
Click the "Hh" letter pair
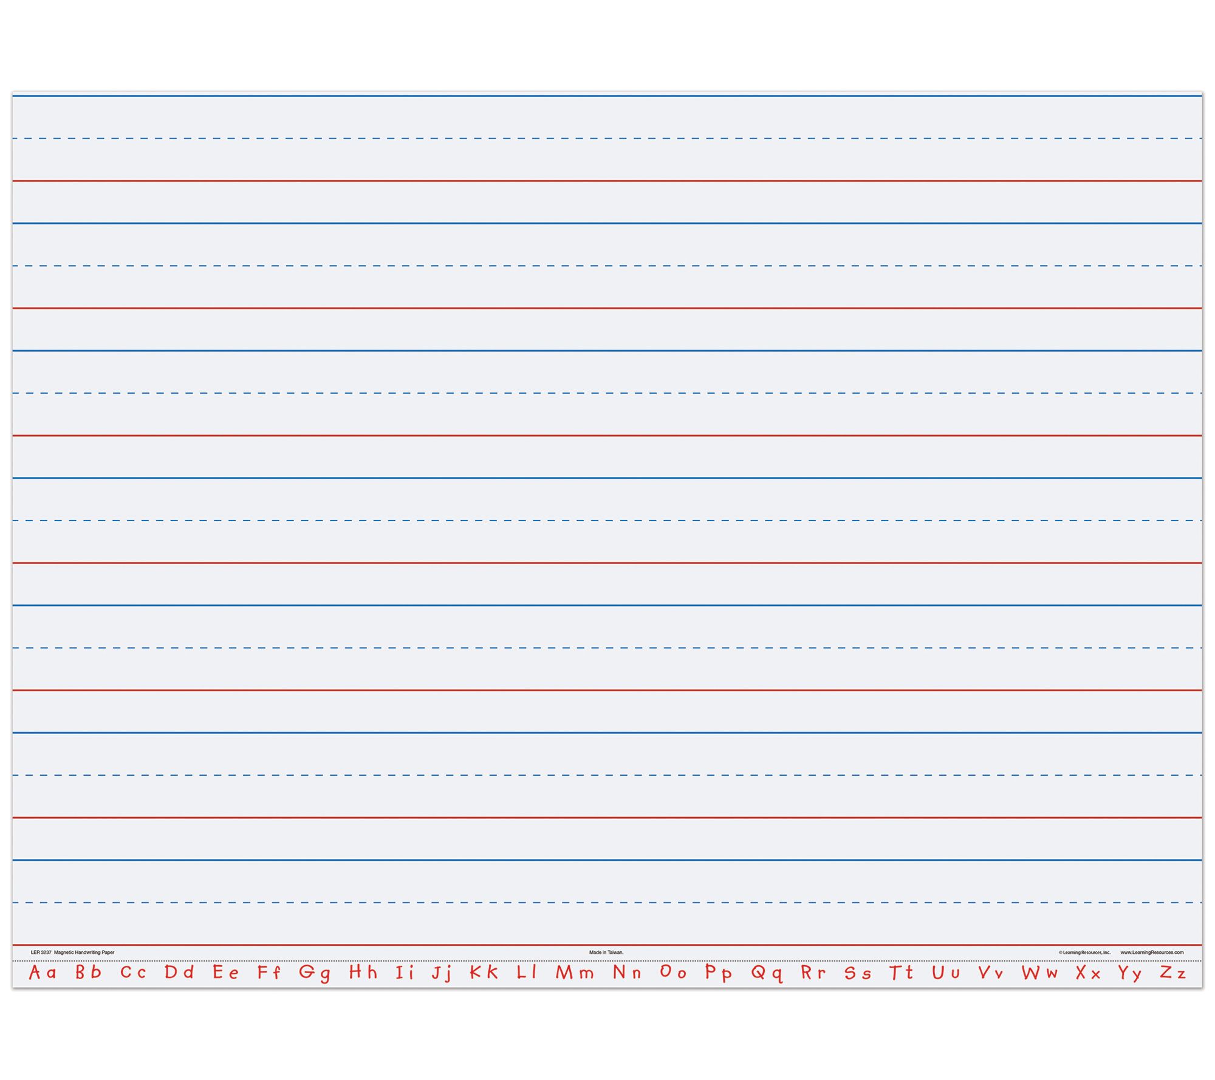(x=363, y=972)
